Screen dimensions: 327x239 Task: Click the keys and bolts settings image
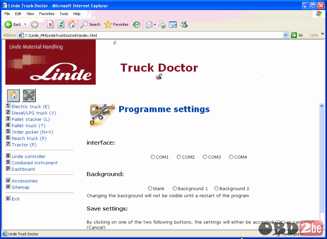(x=102, y=115)
